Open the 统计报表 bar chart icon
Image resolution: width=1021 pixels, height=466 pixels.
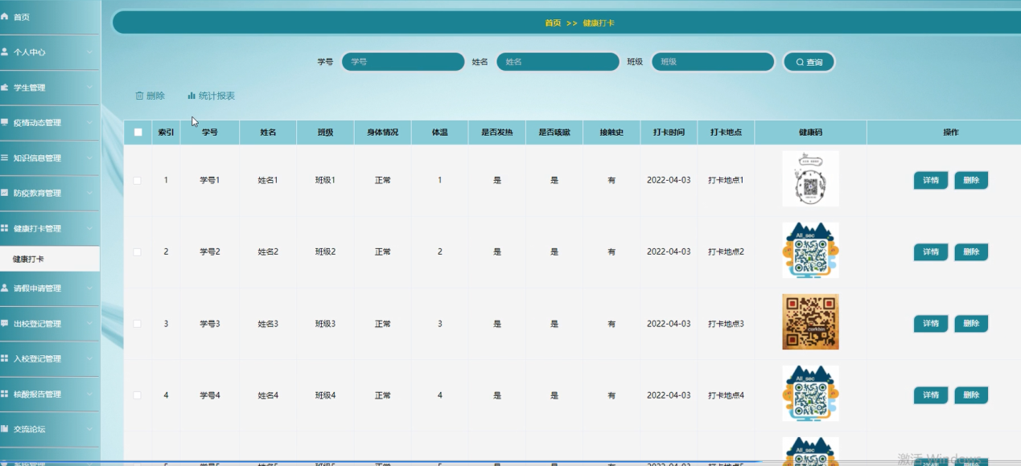pos(191,96)
